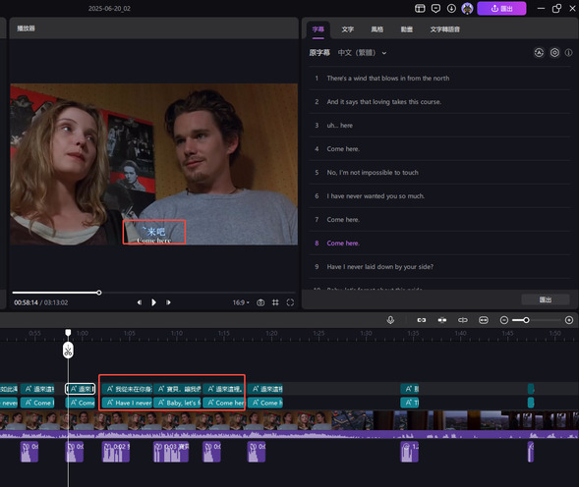Select the audio clip labeled 0:03
Viewport: 579px width, 487px height.
point(171,452)
